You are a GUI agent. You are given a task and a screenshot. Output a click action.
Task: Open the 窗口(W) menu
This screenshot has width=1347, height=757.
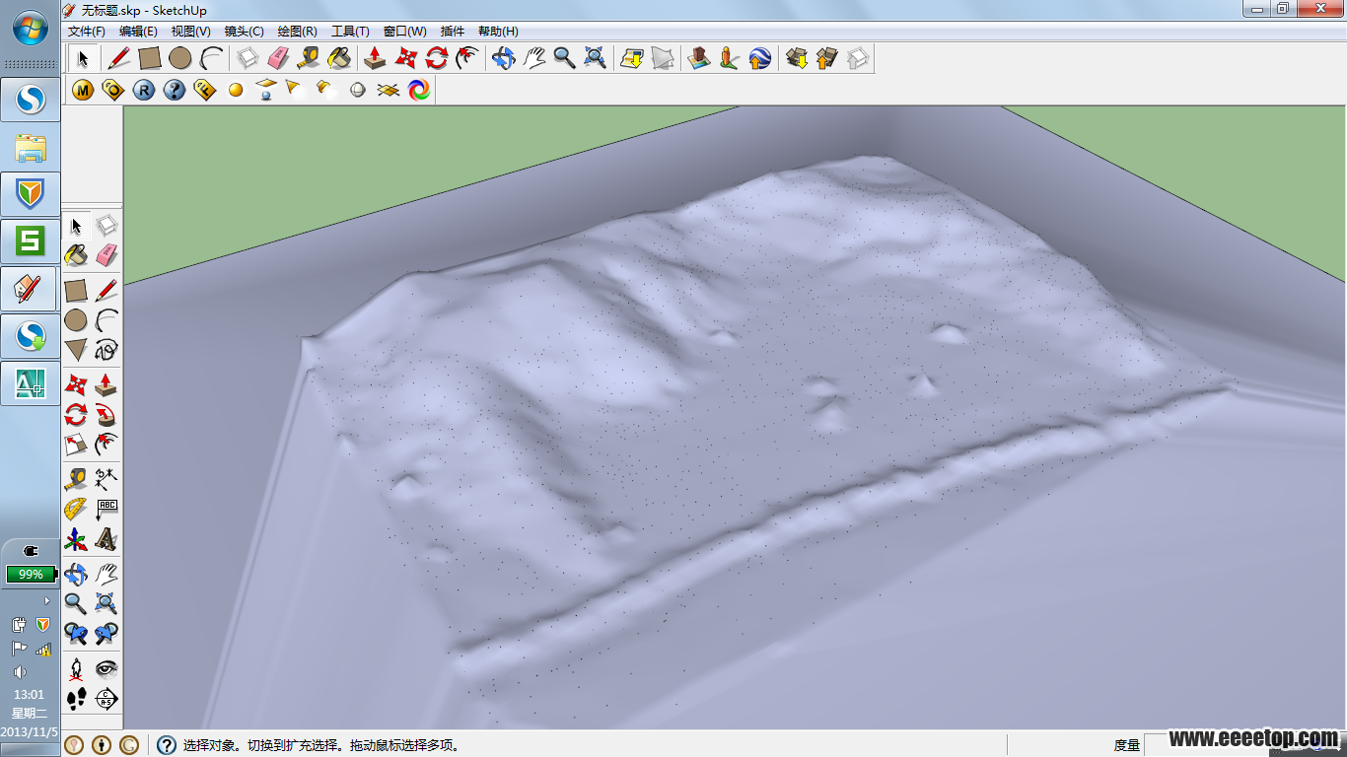click(x=405, y=32)
